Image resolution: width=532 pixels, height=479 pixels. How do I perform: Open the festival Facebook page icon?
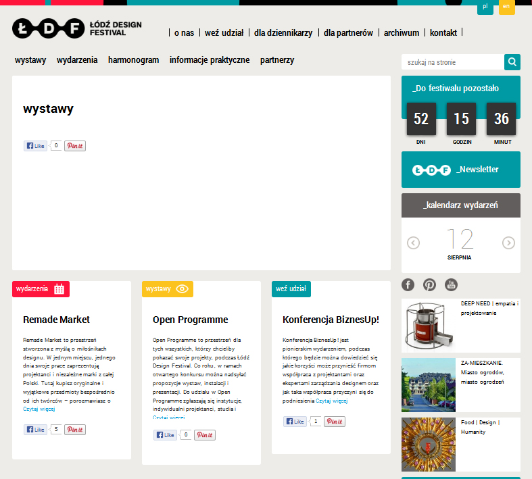pos(408,284)
